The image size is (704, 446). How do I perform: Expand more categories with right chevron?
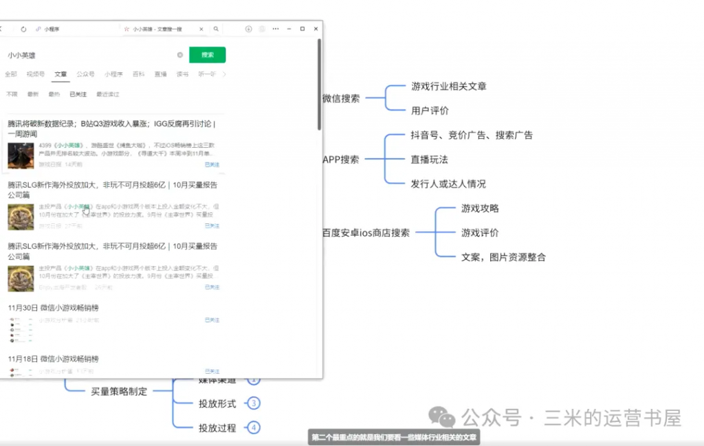(224, 74)
